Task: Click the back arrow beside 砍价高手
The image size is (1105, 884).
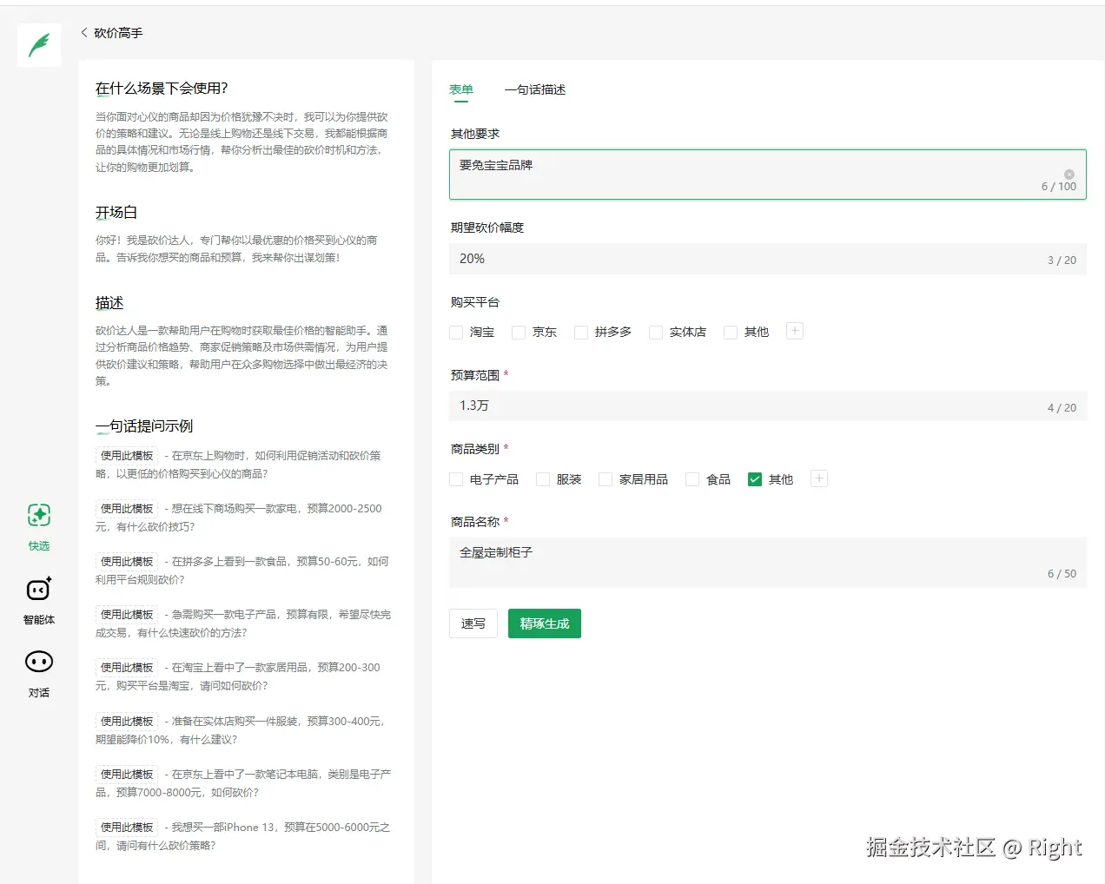Action: pos(83,32)
